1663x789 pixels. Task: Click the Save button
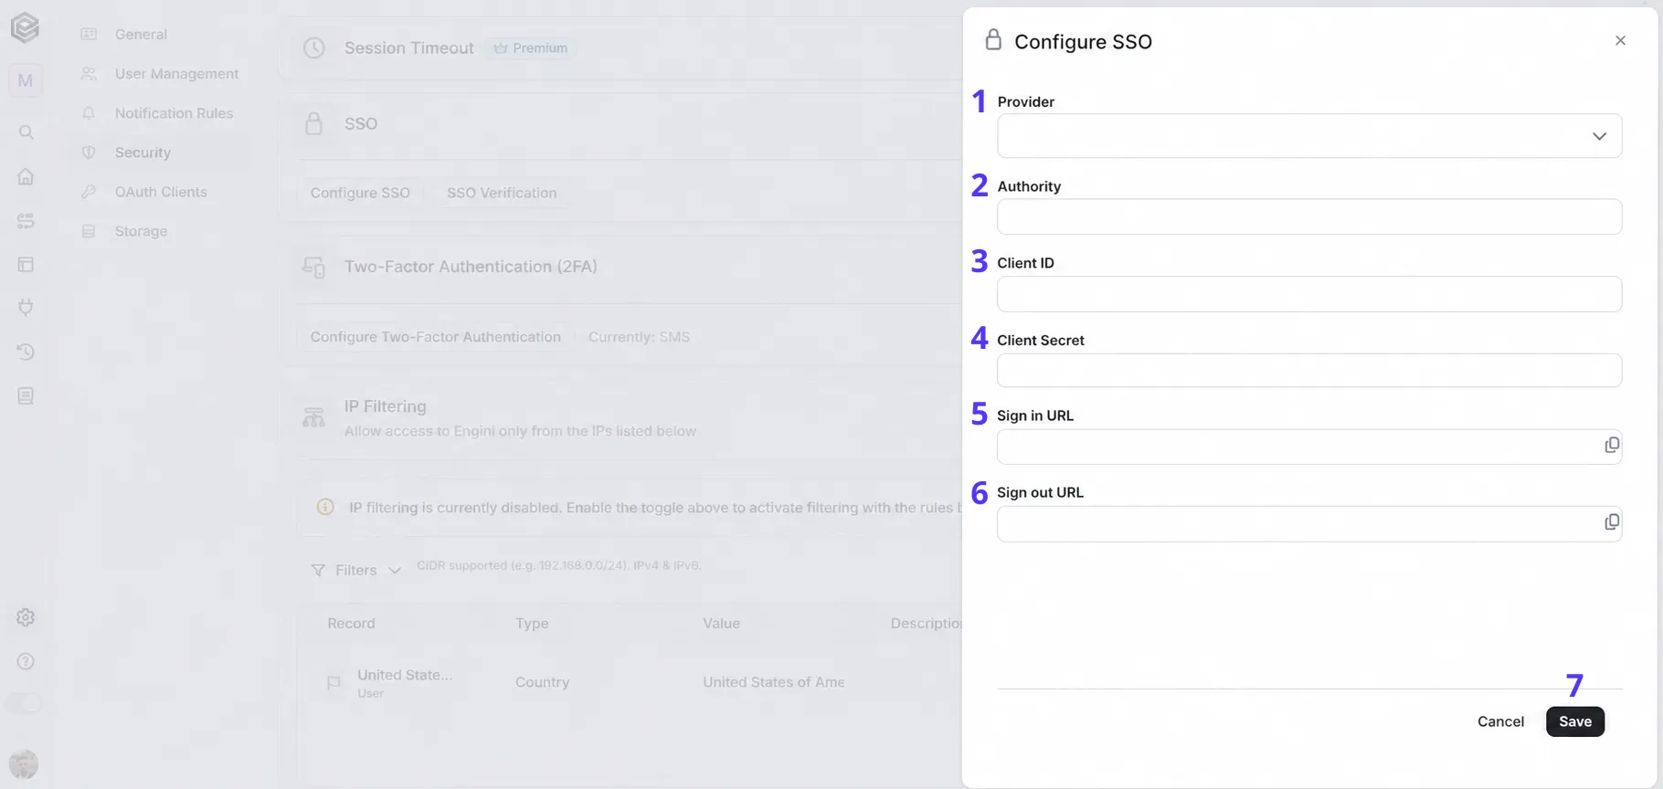[1575, 721]
